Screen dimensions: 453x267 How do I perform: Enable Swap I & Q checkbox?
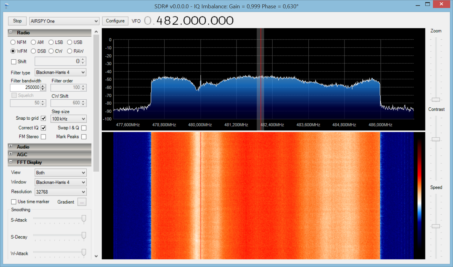point(84,128)
